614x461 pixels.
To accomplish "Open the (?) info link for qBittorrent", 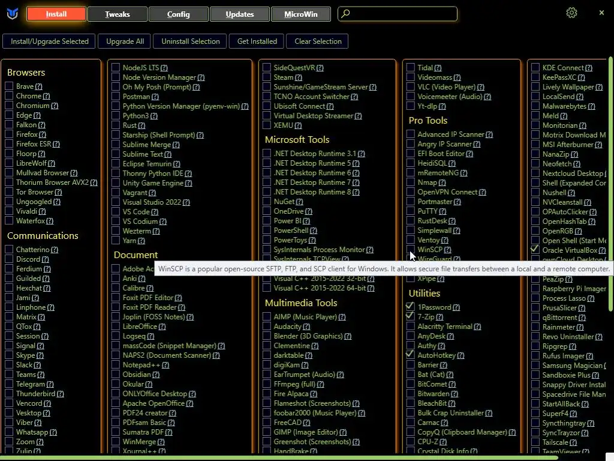I will coord(582,318).
